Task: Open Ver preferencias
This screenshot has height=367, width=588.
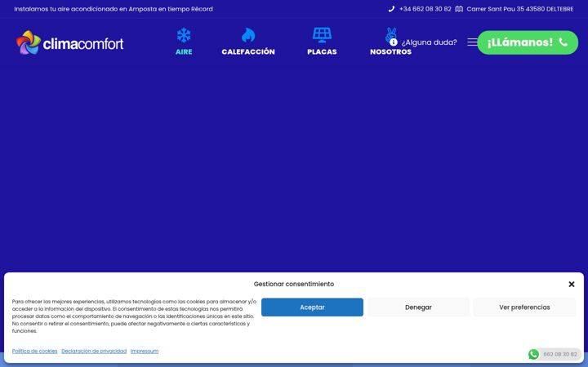Action: (524, 307)
